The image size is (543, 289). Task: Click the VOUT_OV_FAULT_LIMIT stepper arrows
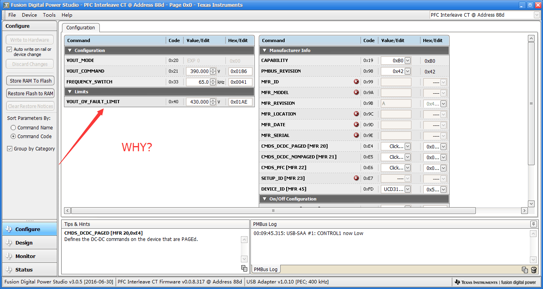click(213, 102)
